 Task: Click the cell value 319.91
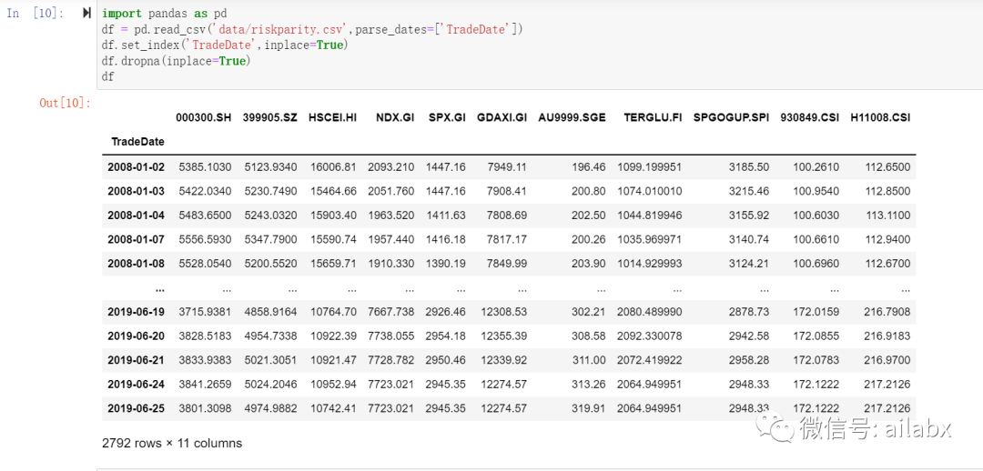click(x=589, y=407)
